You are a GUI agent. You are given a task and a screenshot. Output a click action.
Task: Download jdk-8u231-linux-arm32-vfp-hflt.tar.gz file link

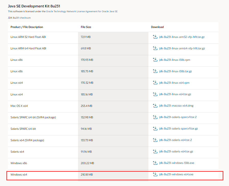182,37
